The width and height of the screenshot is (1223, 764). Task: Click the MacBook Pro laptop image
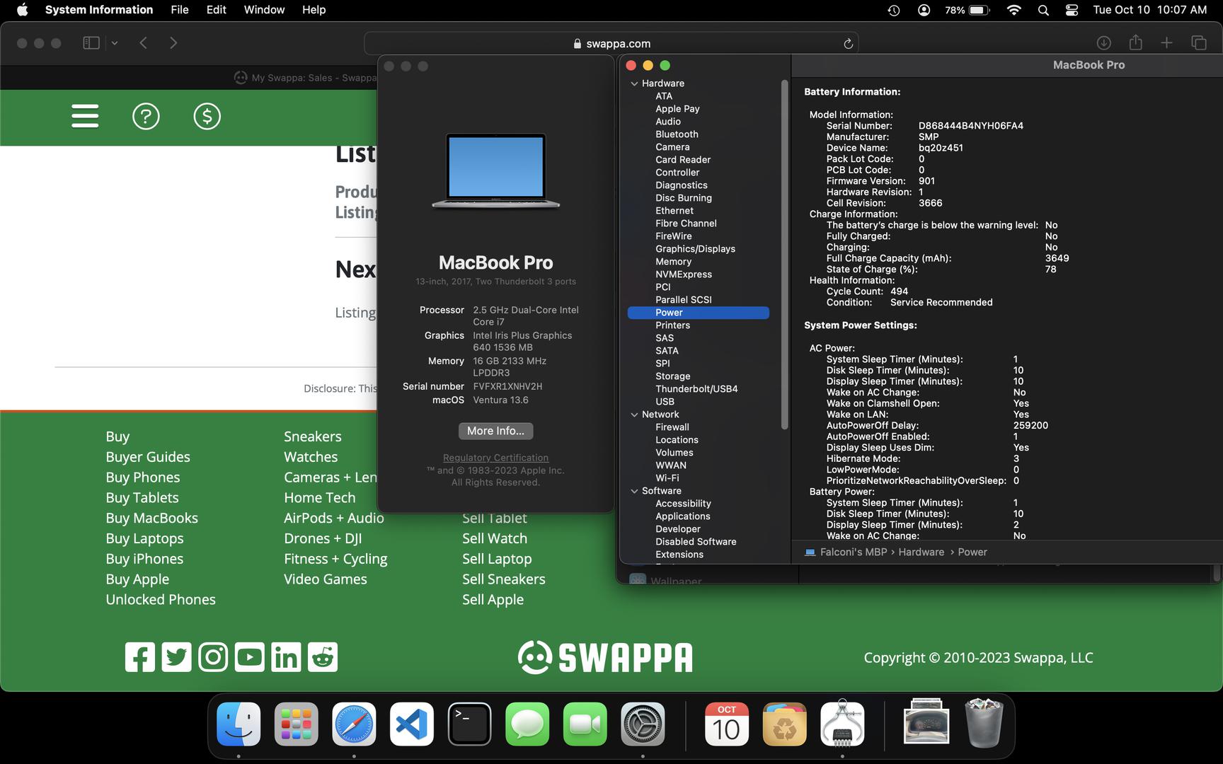tap(495, 171)
